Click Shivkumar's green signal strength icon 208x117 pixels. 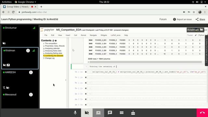click(x=34, y=28)
